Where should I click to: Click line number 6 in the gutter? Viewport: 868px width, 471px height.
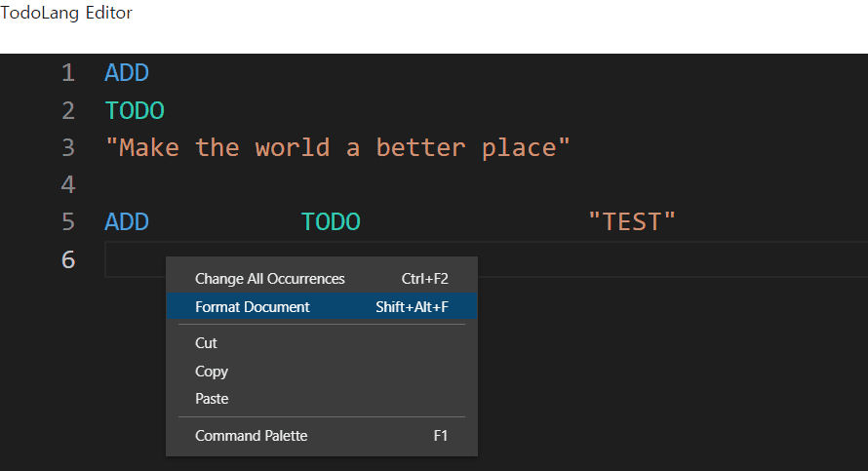pos(68,259)
